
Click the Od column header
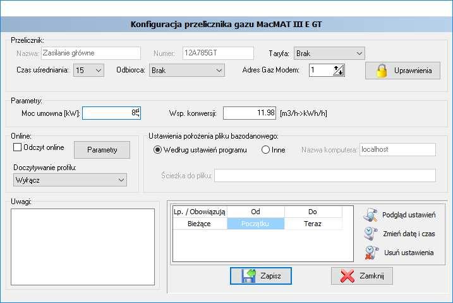[x=256, y=212]
